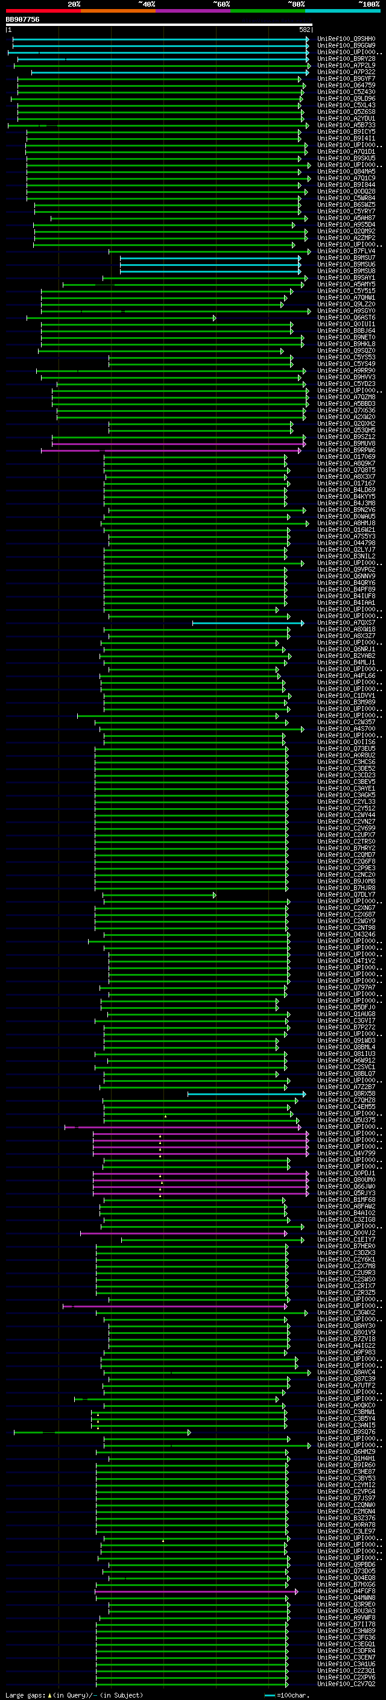Select hit UniRef100_Q84MA5
Screen dimensions: 386x1700
click(x=346, y=172)
